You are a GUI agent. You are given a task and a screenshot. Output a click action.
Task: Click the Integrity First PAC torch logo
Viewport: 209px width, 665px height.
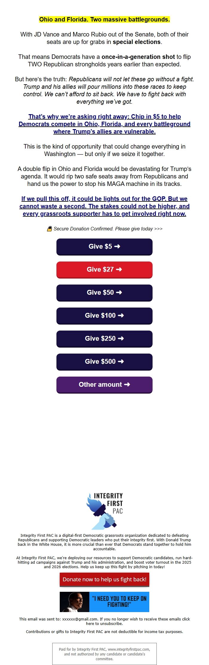click(x=104, y=511)
